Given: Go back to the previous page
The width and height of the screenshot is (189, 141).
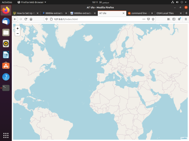Looking at the screenshot, I should click(15, 19).
